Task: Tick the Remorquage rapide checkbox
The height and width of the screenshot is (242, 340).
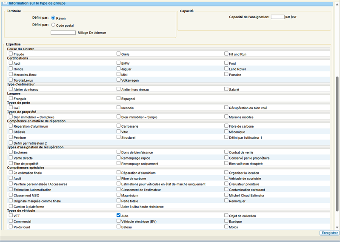Action: (119, 157)
